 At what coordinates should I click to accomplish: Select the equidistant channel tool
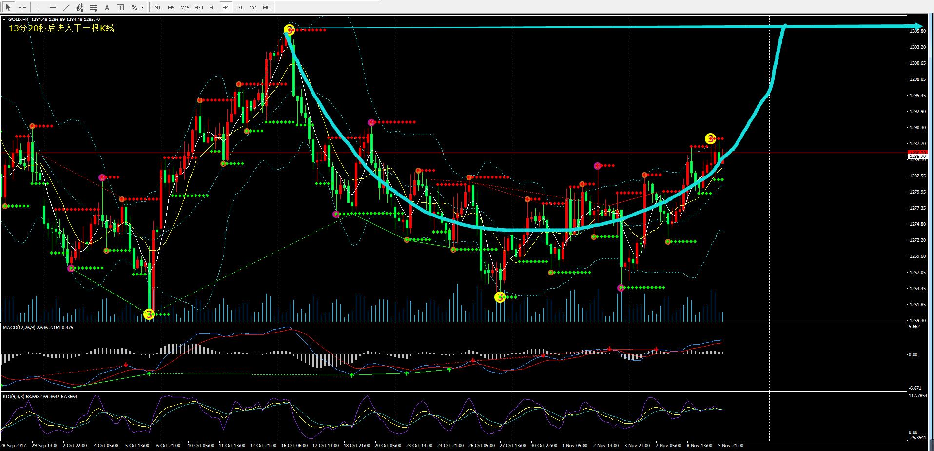tap(80, 7)
